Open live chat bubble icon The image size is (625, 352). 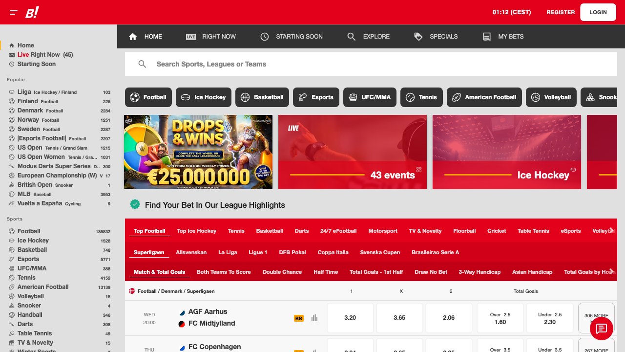[x=602, y=329]
